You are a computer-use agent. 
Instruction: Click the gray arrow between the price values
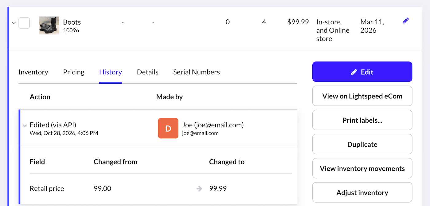[199, 189]
